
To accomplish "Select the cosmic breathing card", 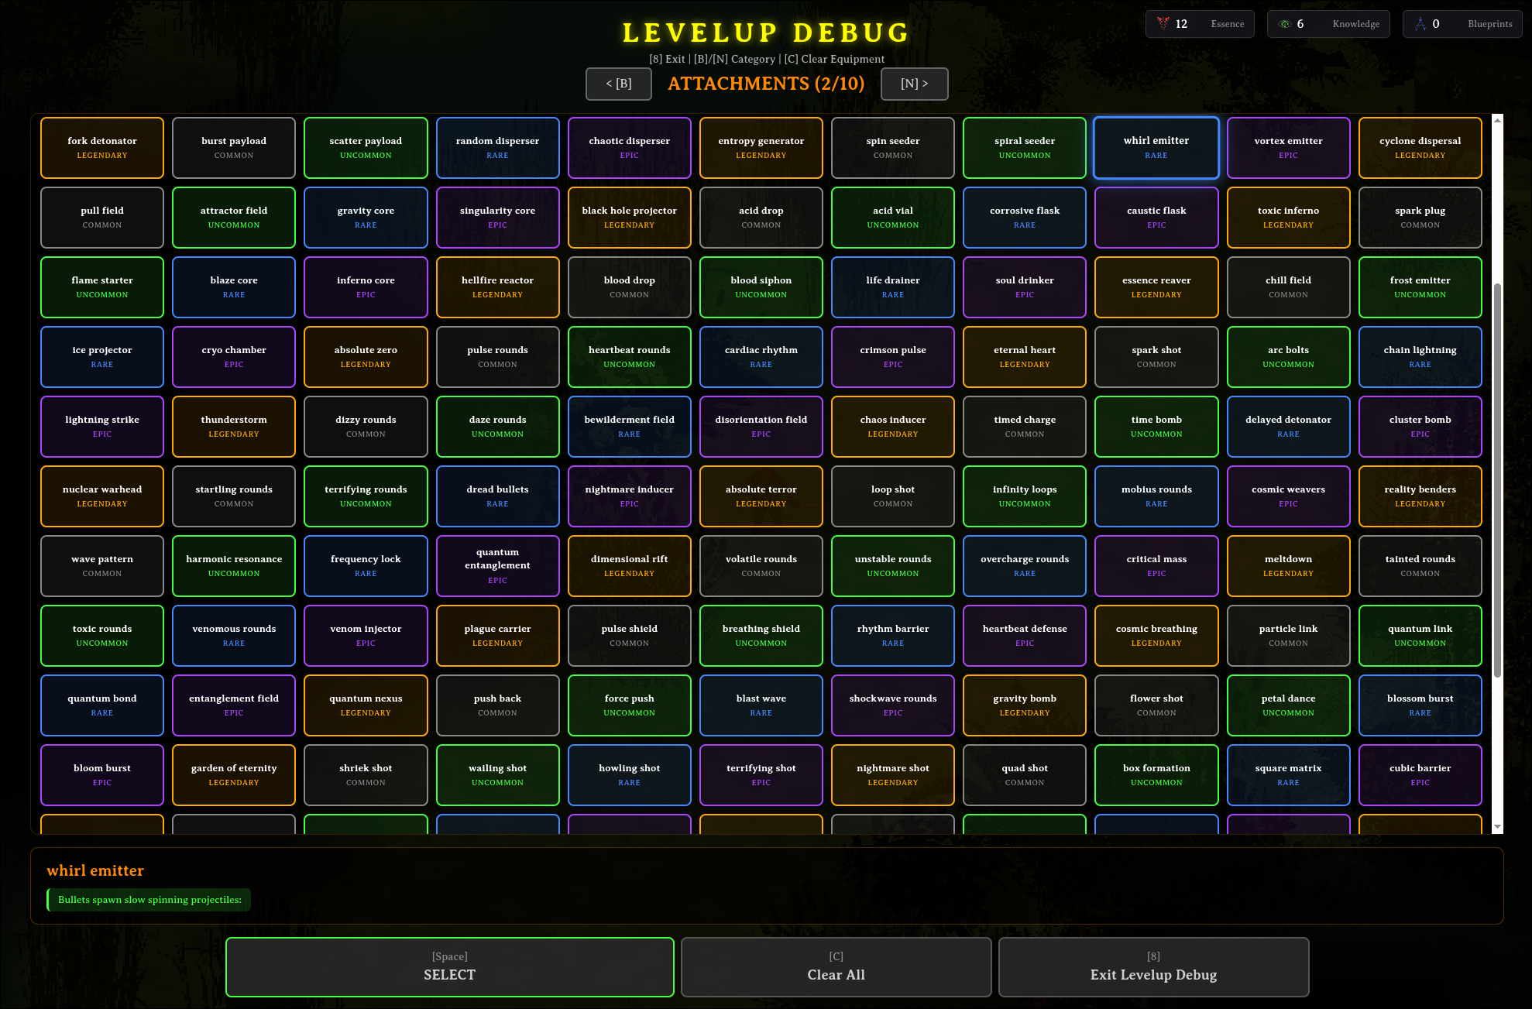I will 1156,636.
